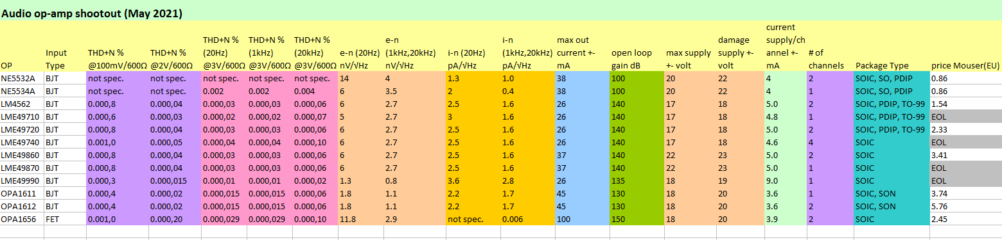Click the '4.8' supply current cell for LME49710
This screenshot has height=240, width=1002.
coord(786,116)
